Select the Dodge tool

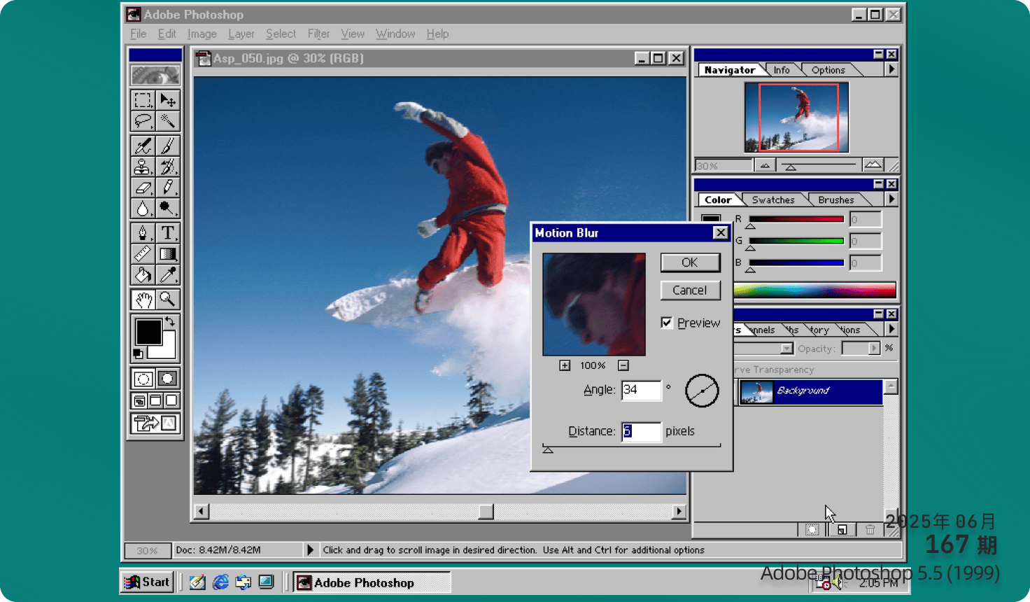point(167,209)
